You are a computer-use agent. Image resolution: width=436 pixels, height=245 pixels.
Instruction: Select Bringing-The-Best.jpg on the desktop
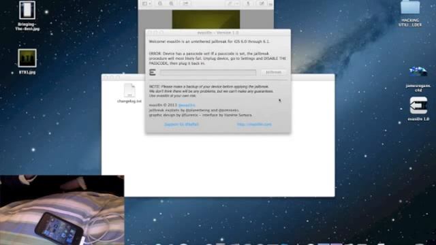27,16
